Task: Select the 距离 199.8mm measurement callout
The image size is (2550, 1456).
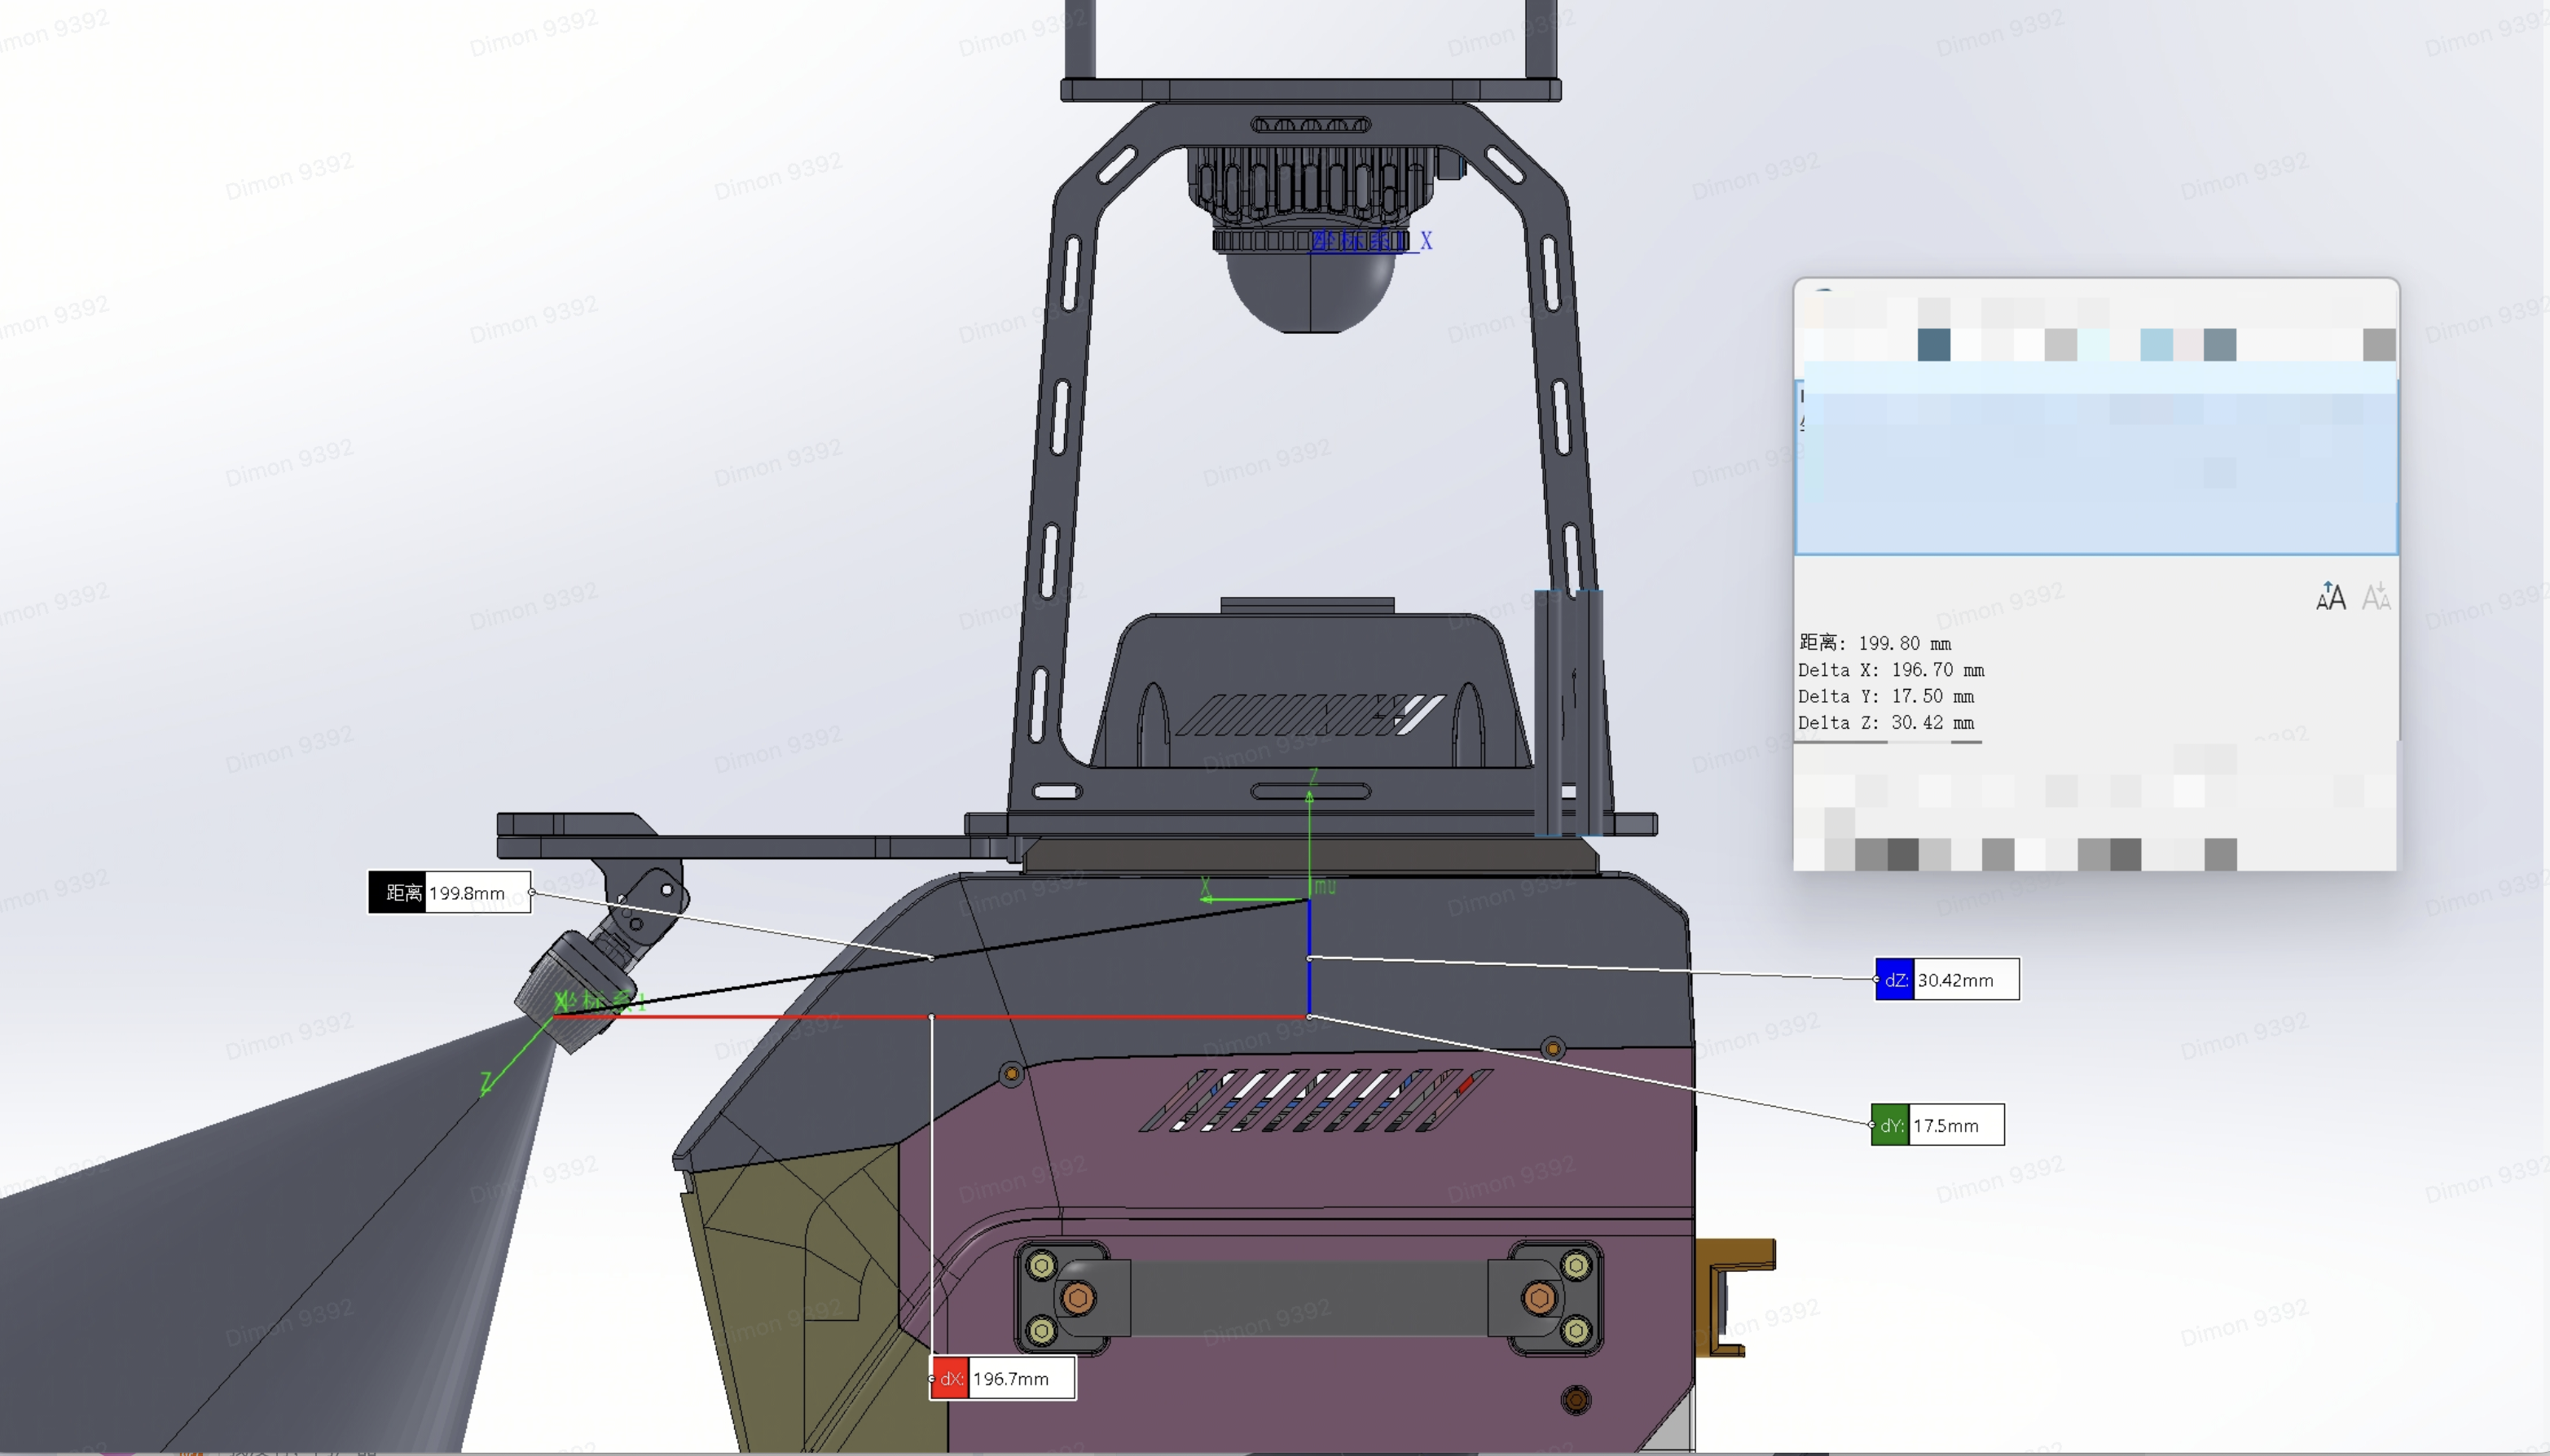Action: (449, 892)
